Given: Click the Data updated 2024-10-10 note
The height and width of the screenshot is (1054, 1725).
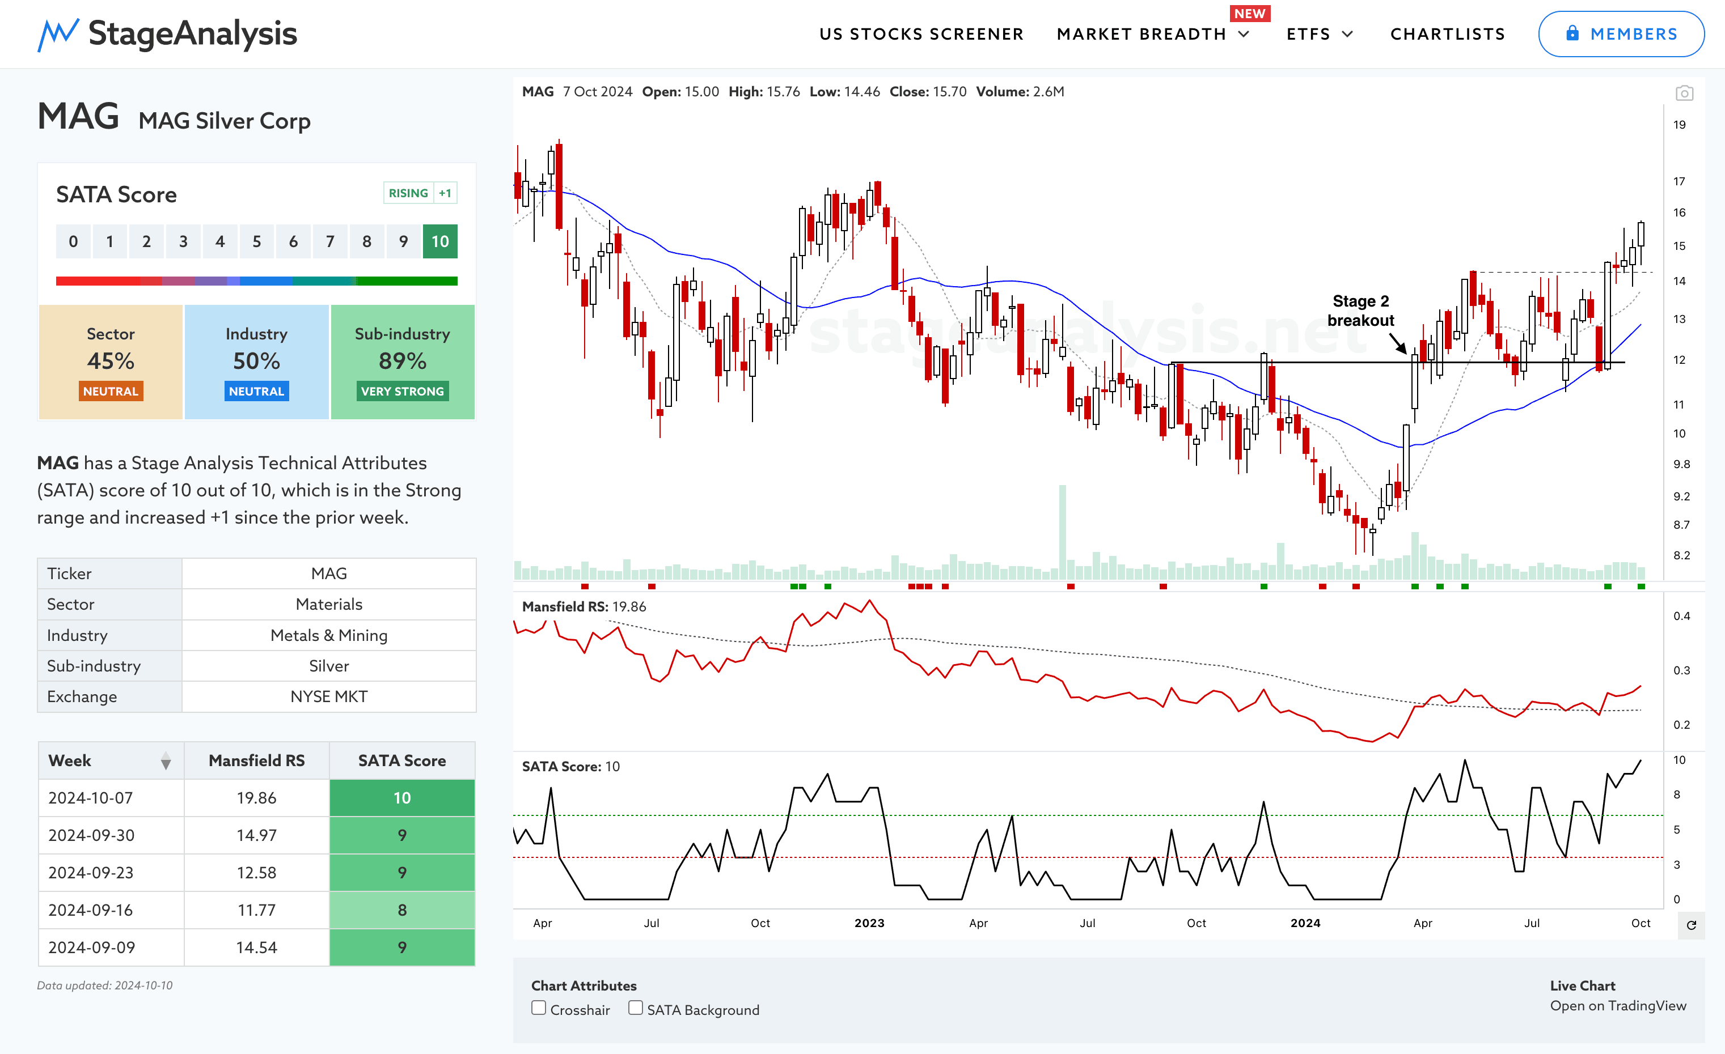Looking at the screenshot, I should pos(104,985).
